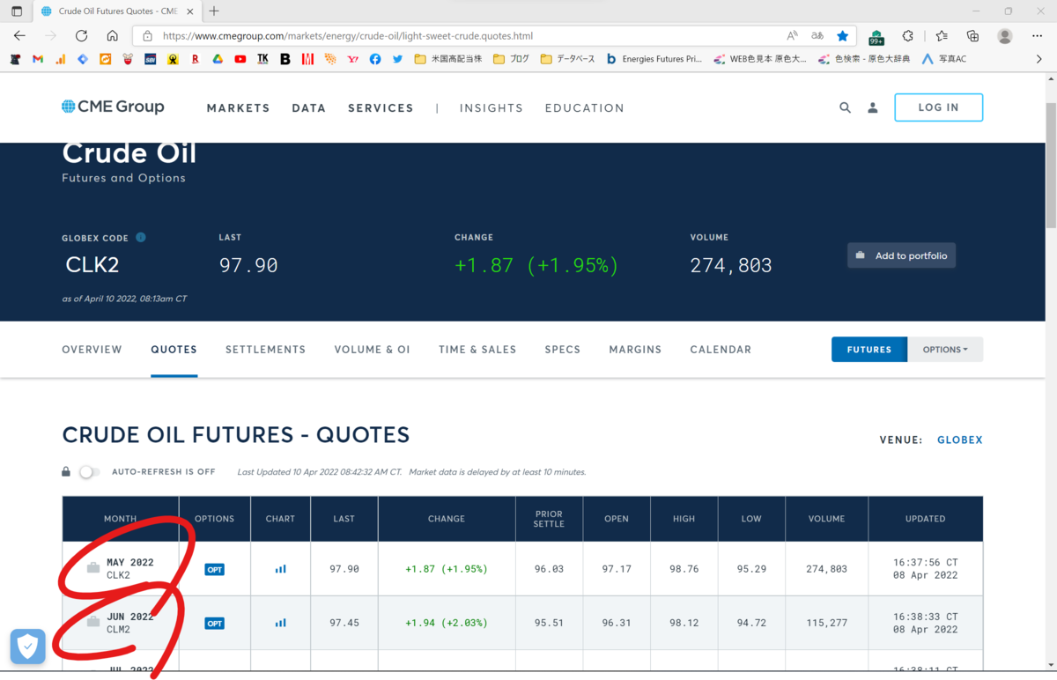Open the Gmail bookmark icon

(38, 59)
